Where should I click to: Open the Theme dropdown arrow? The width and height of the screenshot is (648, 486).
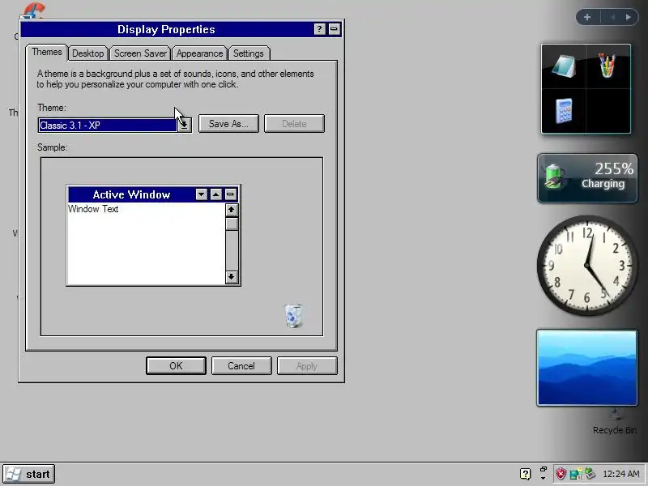pos(185,125)
